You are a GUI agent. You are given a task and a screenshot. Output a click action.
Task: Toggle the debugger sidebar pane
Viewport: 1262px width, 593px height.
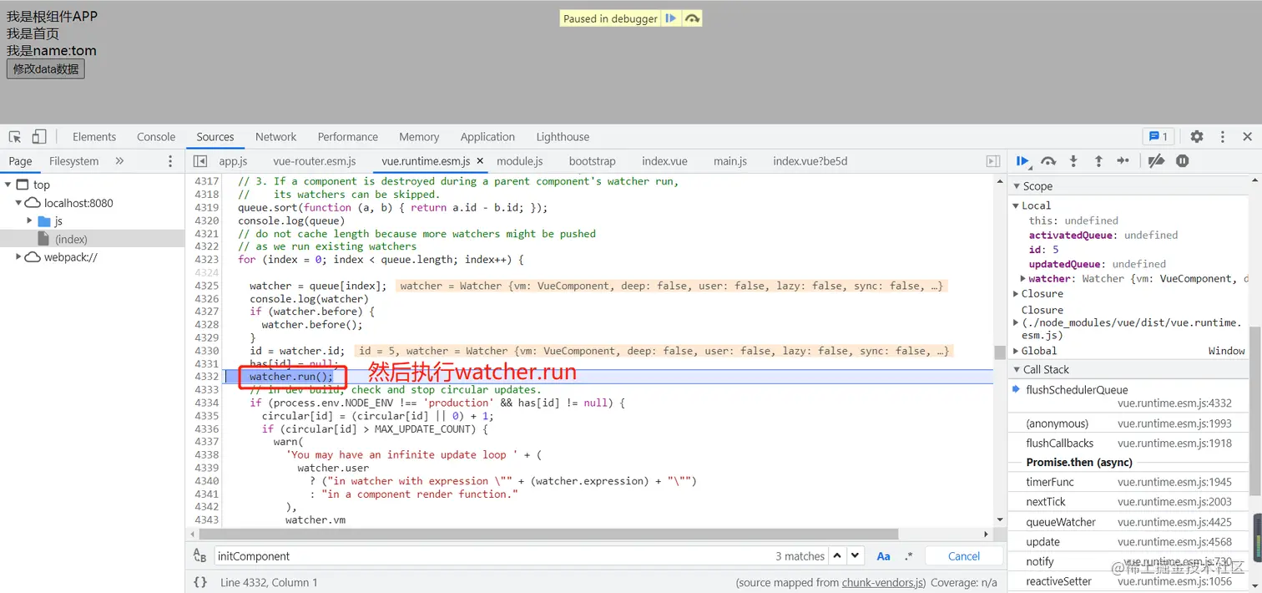point(993,161)
